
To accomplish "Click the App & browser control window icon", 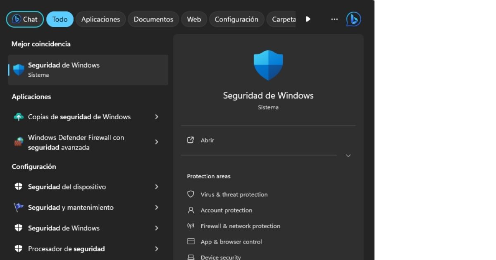I will pyautogui.click(x=191, y=241).
